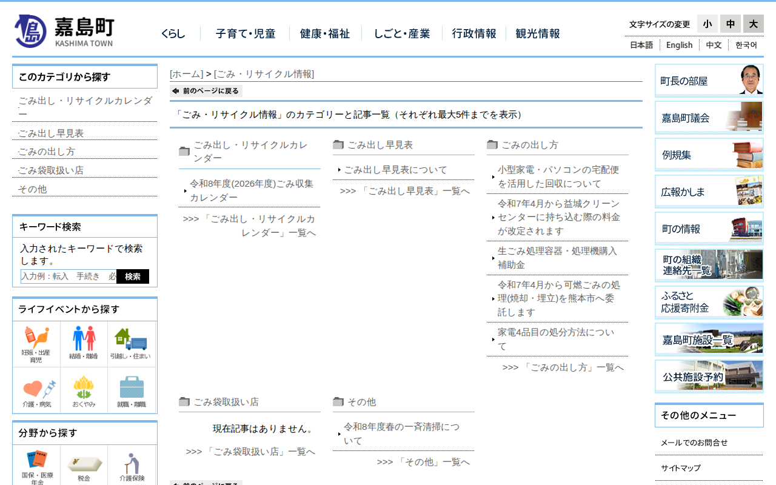Image resolution: width=776 pixels, height=485 pixels.
Task: Expand the ごみの出し方 full list link
Action: point(563,367)
